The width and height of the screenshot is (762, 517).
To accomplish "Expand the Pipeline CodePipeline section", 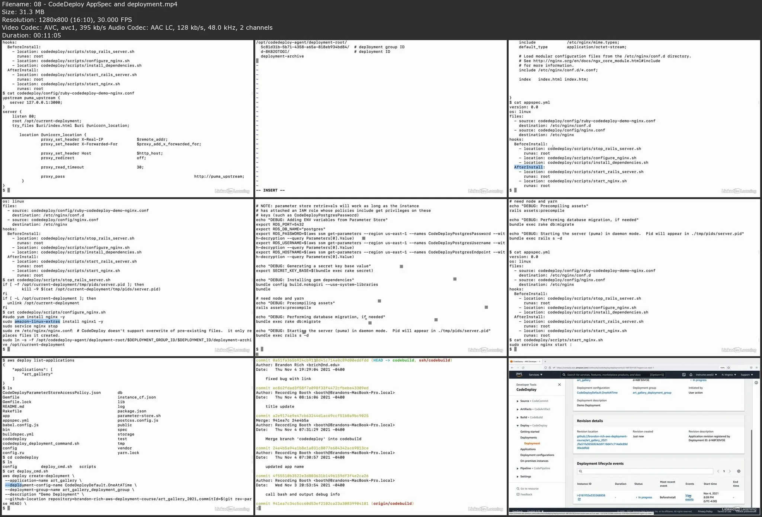I will [533, 468].
